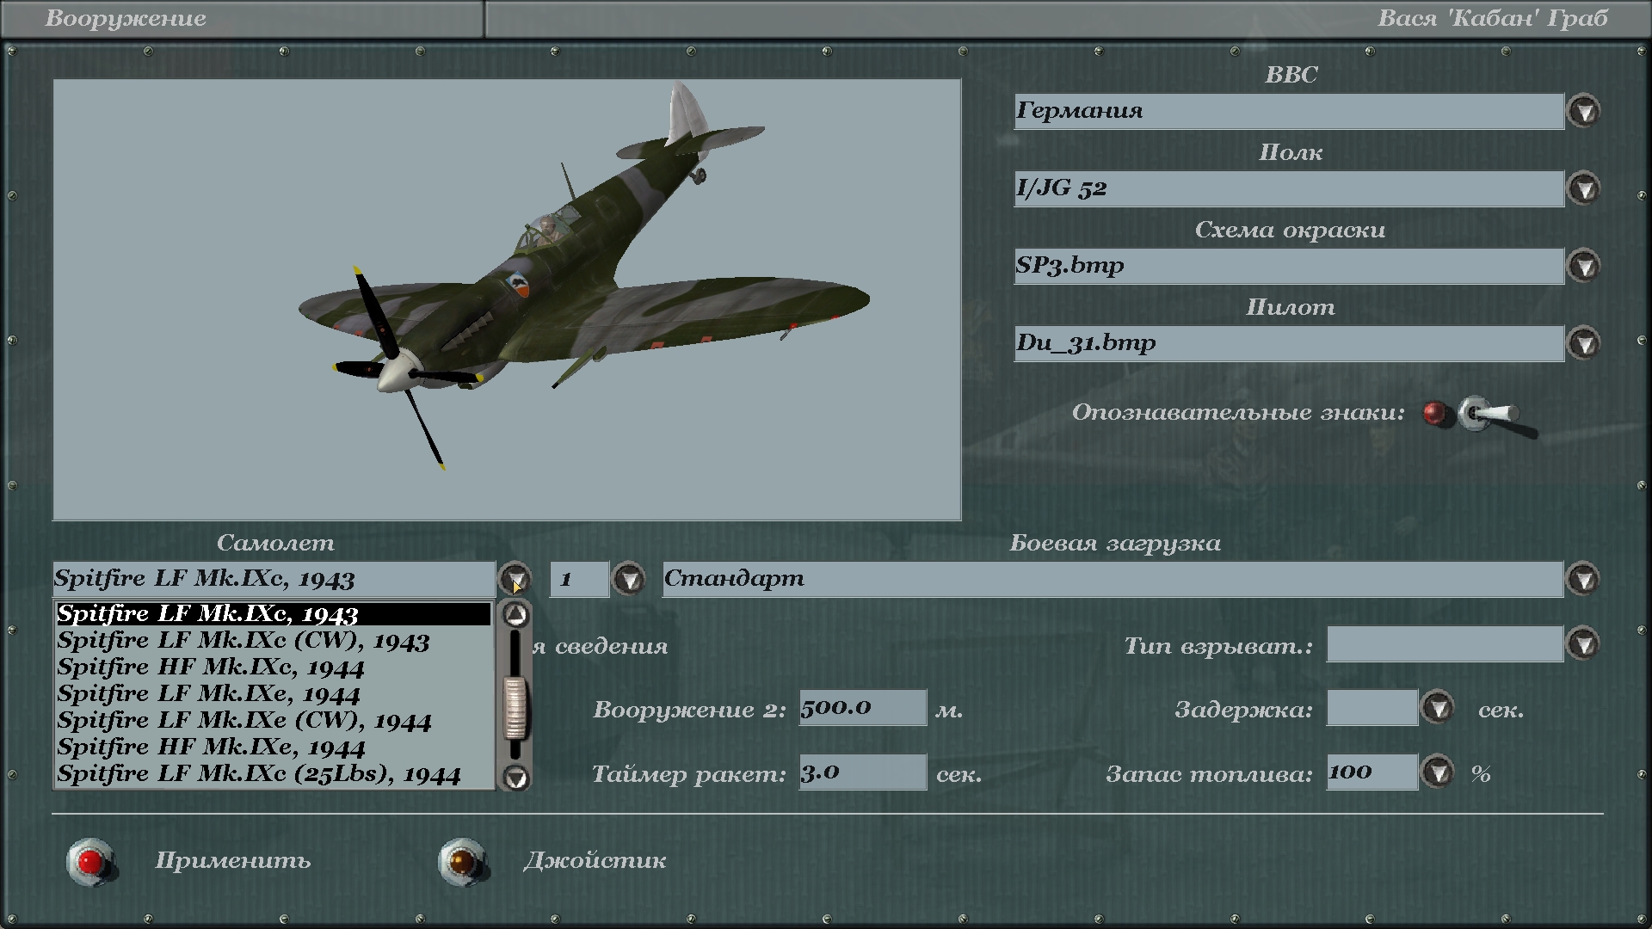Click the Тип взрыват. value field
Image resolution: width=1652 pixels, height=929 pixels.
pyautogui.click(x=1445, y=644)
